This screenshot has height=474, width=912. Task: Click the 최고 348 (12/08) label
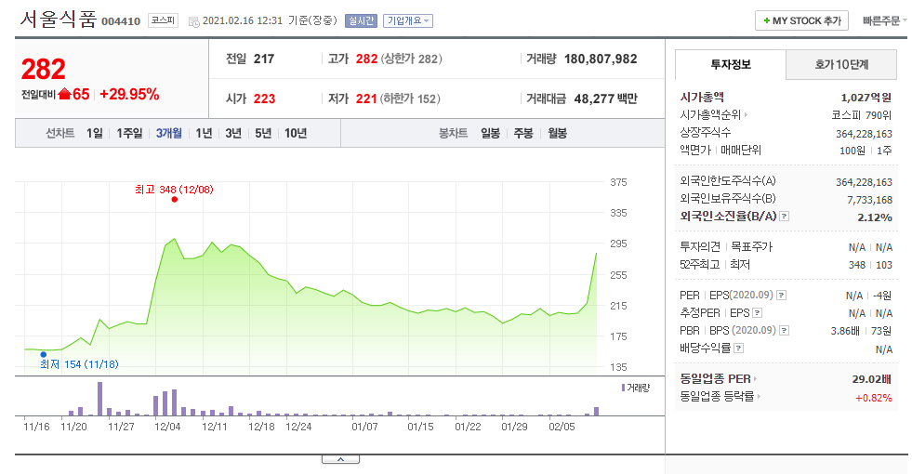click(x=174, y=190)
